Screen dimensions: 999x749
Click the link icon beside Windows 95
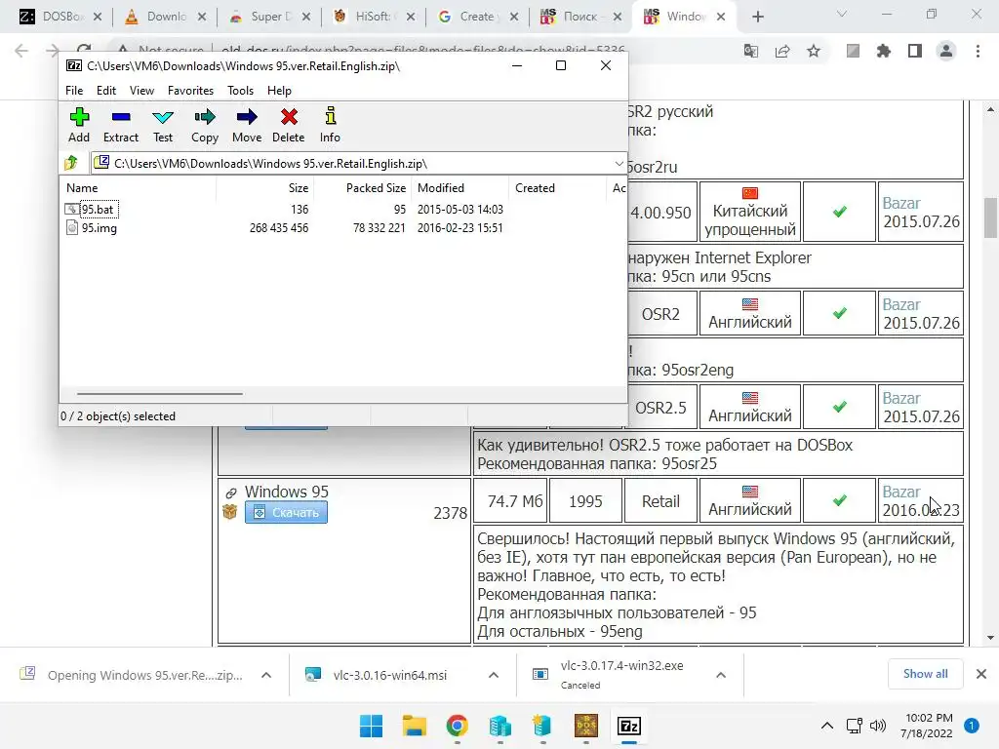[230, 493]
